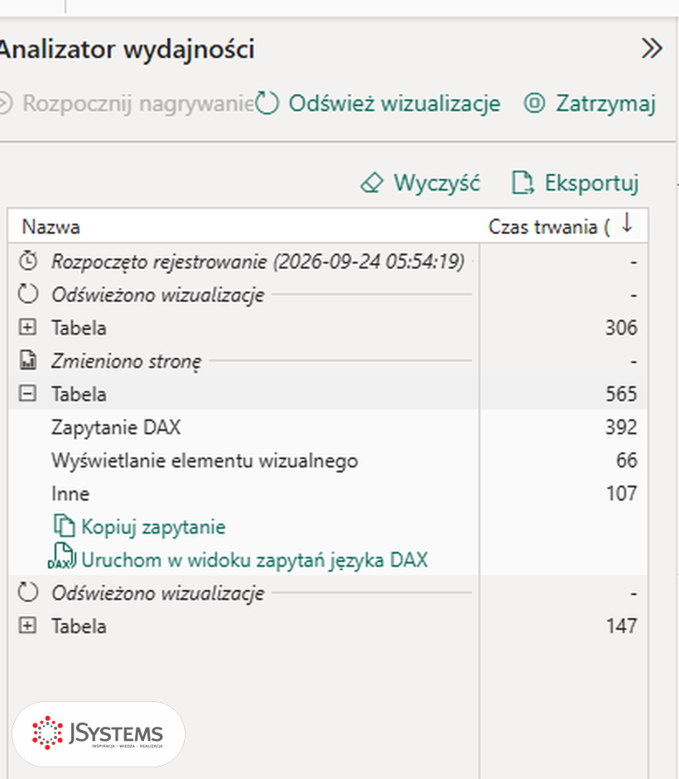
Task: Select Tabela row text with duration 565
Action: [x=79, y=394]
